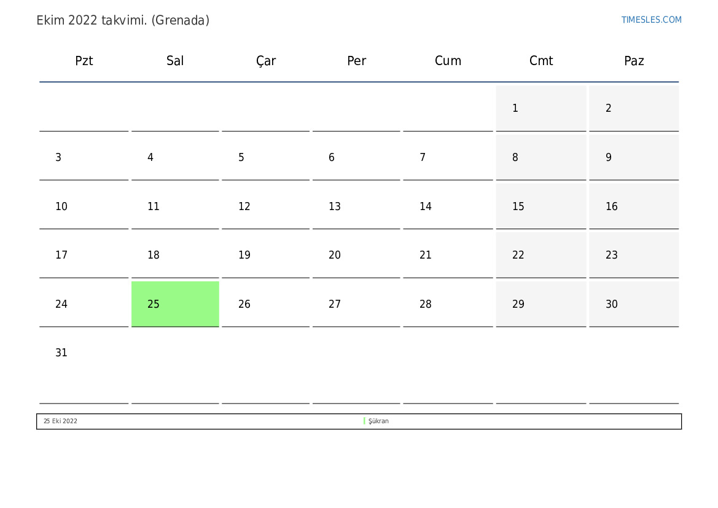Select the Çar column header

[x=265, y=61]
